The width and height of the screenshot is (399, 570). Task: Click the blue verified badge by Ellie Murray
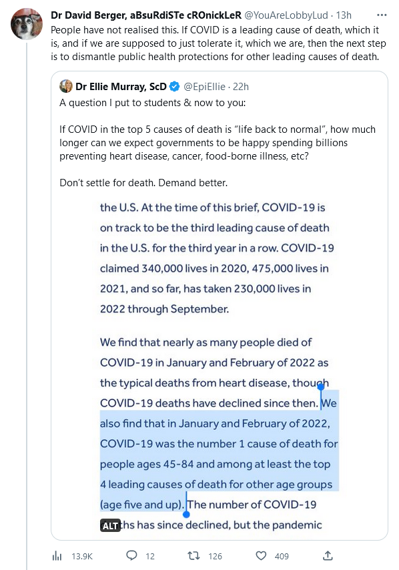(x=174, y=87)
